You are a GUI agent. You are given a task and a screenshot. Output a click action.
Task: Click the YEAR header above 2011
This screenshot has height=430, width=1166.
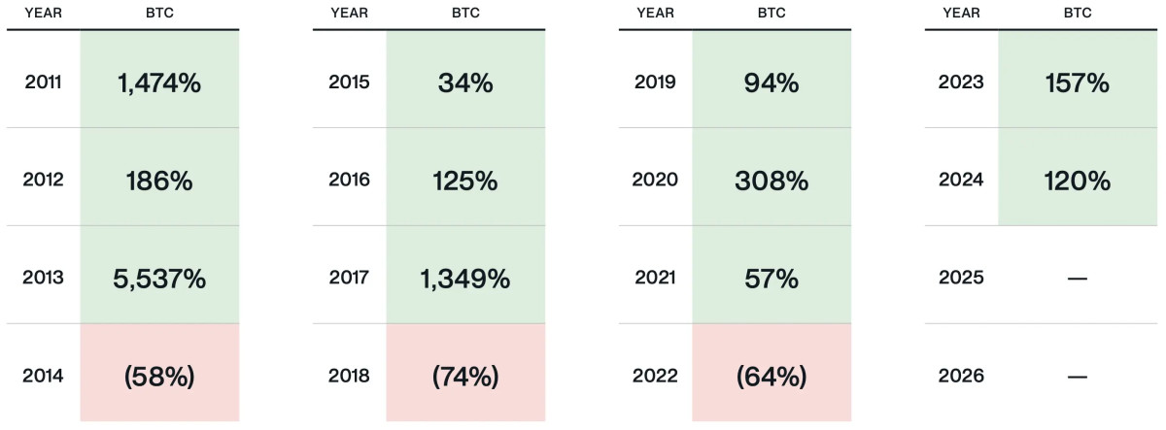pos(43,14)
